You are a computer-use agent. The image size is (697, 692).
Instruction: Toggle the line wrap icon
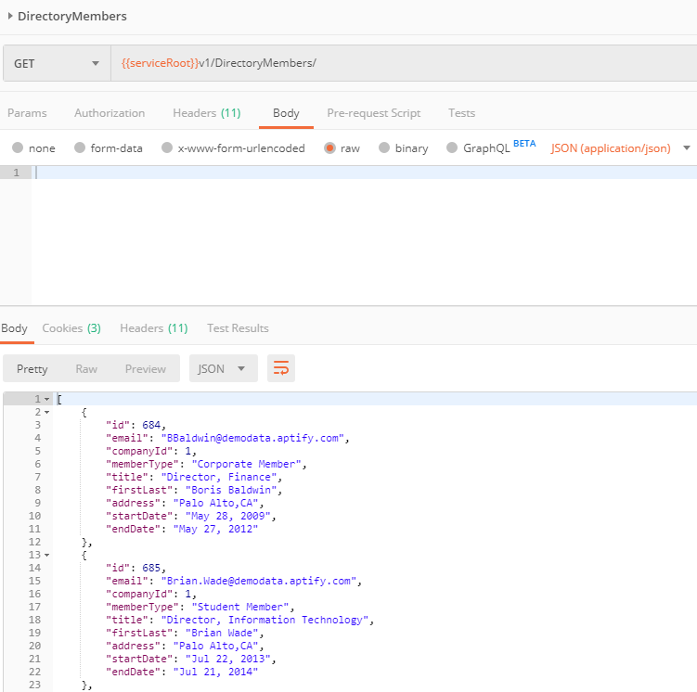[281, 368]
